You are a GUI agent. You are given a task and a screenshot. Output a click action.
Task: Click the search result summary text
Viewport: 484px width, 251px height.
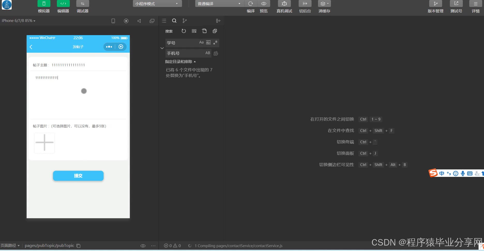(x=189, y=73)
